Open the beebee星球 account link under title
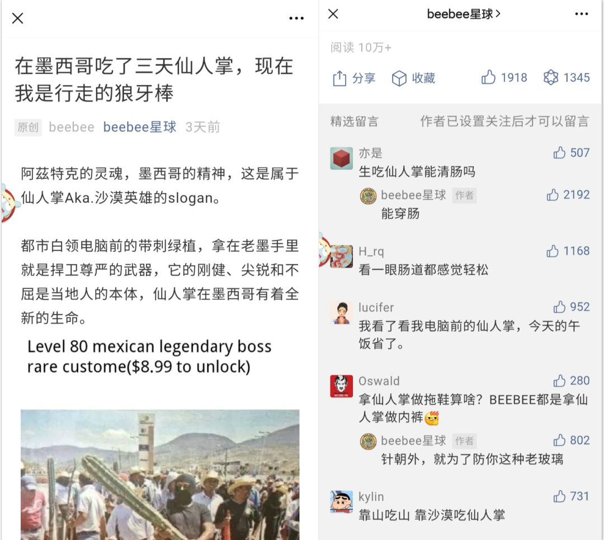 coord(139,127)
